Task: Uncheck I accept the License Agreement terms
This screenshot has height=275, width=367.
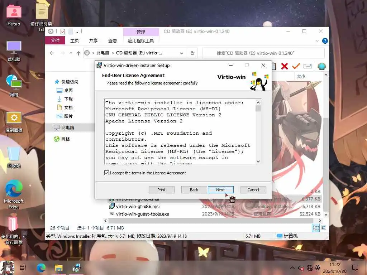Action: (106, 173)
